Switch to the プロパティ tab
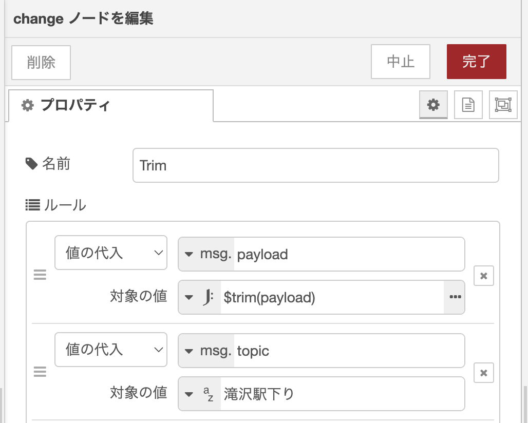528x423 pixels. [x=110, y=106]
